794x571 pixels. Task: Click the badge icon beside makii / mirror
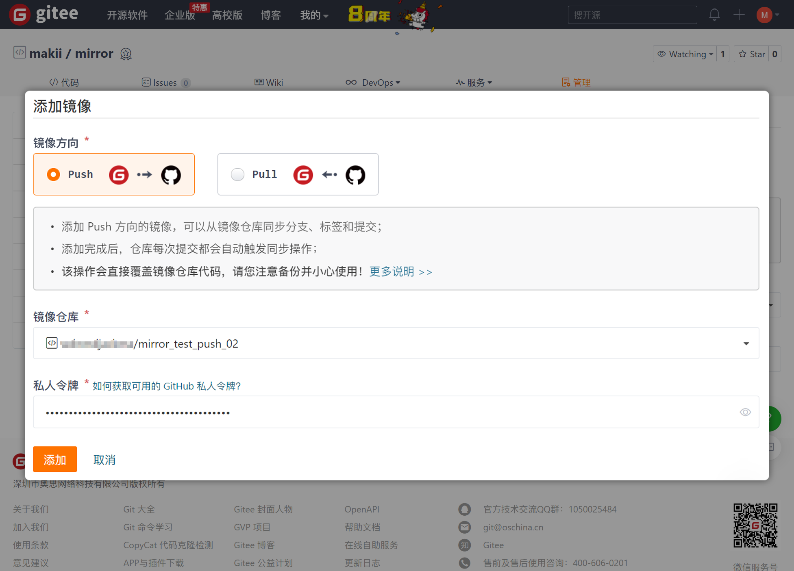(x=126, y=54)
